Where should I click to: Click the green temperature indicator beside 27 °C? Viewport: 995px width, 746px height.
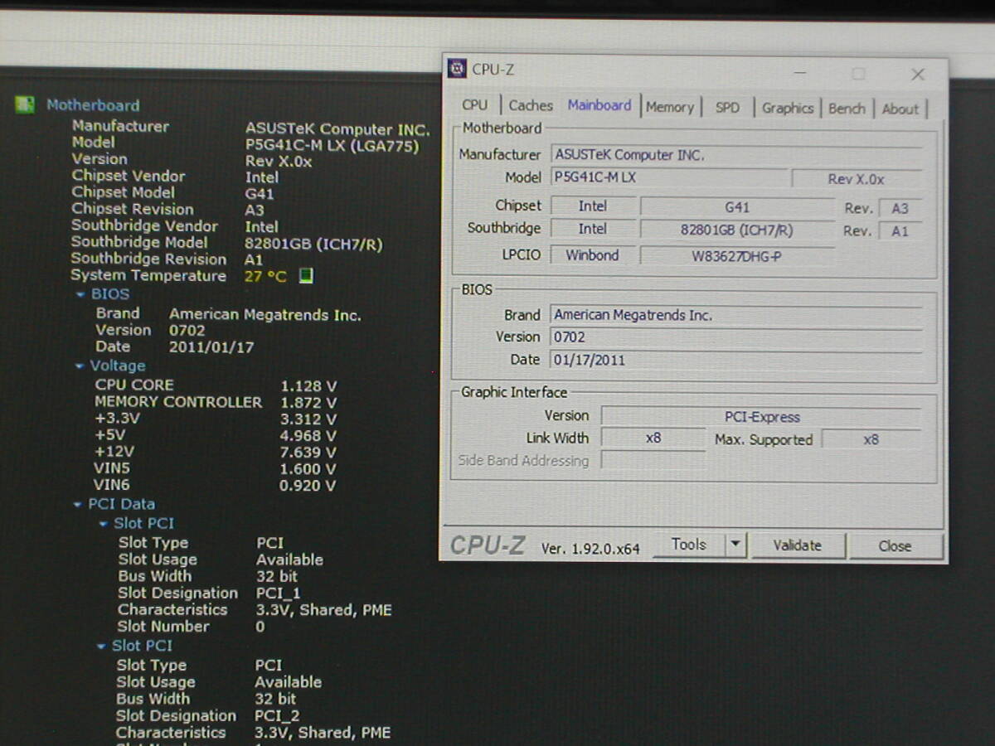pyautogui.click(x=306, y=276)
